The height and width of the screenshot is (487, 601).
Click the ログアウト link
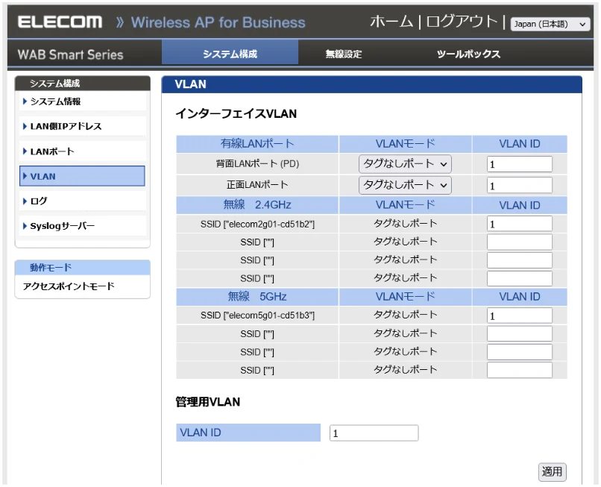(x=462, y=22)
